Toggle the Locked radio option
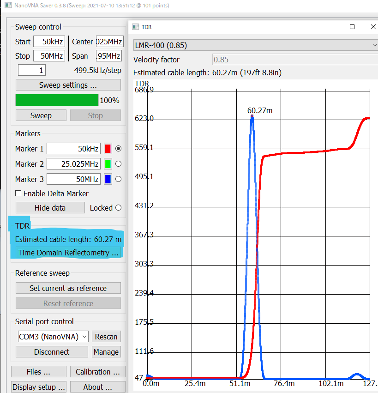 (119, 208)
